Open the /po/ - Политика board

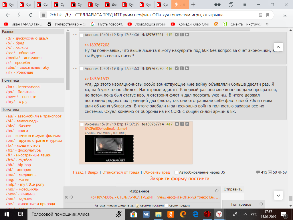[20, 92]
